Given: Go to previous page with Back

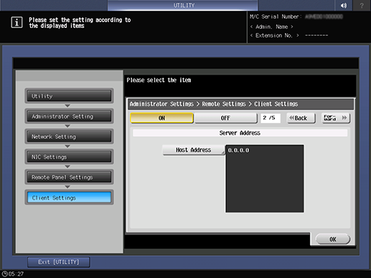Looking at the screenshot, I should 301,118.
